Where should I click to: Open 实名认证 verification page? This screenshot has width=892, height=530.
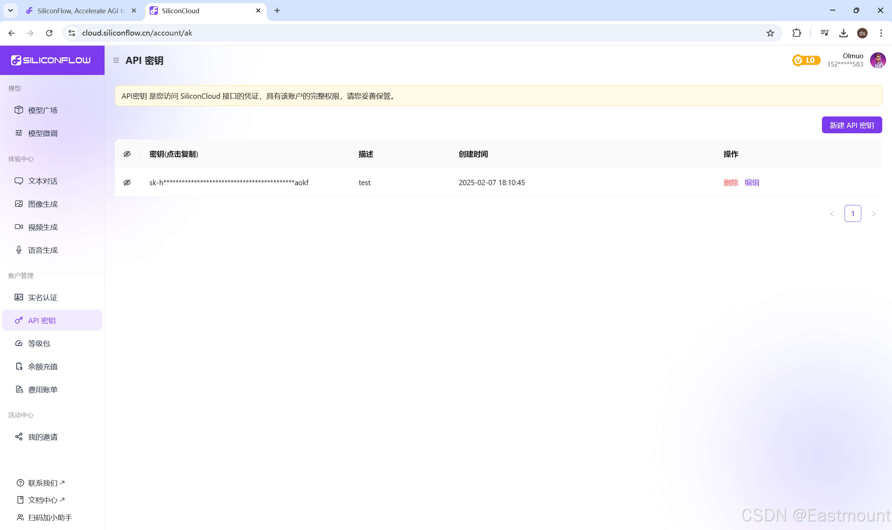(43, 297)
